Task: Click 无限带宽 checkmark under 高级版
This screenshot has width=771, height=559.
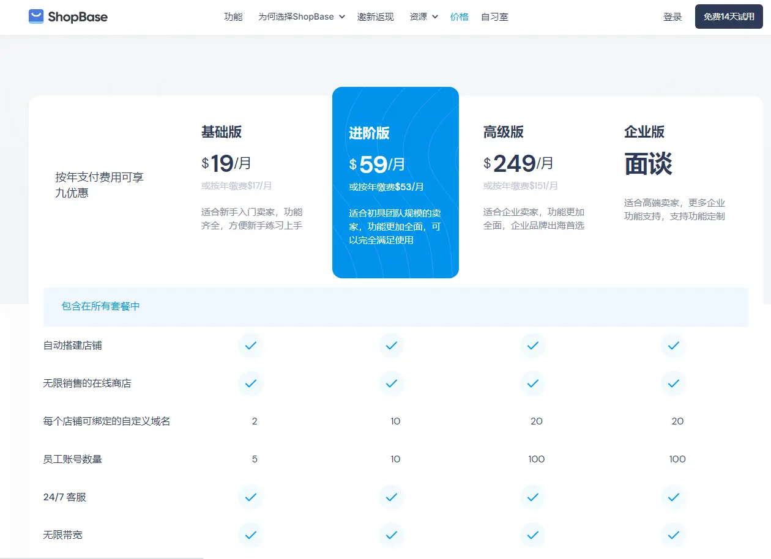Action: (532, 535)
